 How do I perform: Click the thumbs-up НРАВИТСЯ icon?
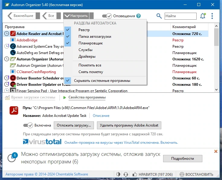135,174
